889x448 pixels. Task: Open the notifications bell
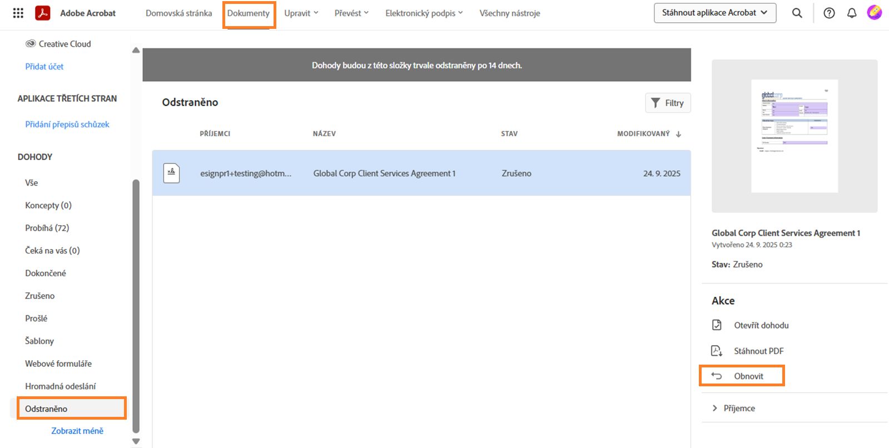point(852,13)
